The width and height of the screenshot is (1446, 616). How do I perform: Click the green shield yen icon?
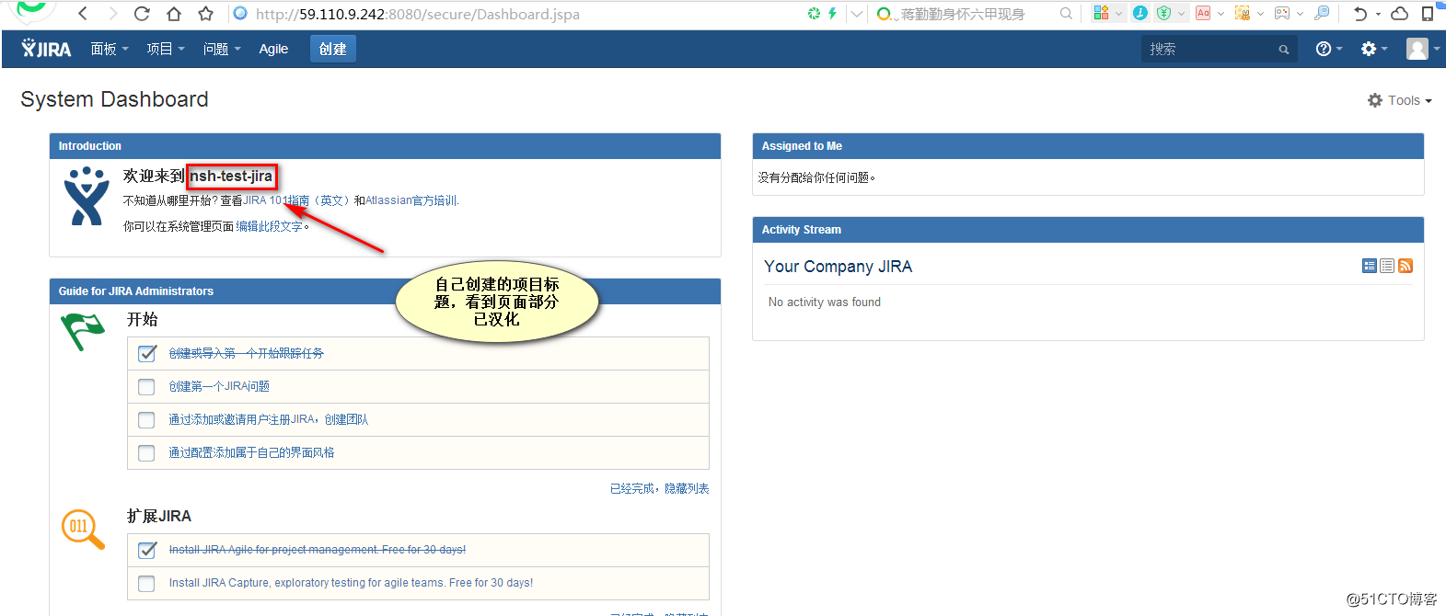point(1164,13)
